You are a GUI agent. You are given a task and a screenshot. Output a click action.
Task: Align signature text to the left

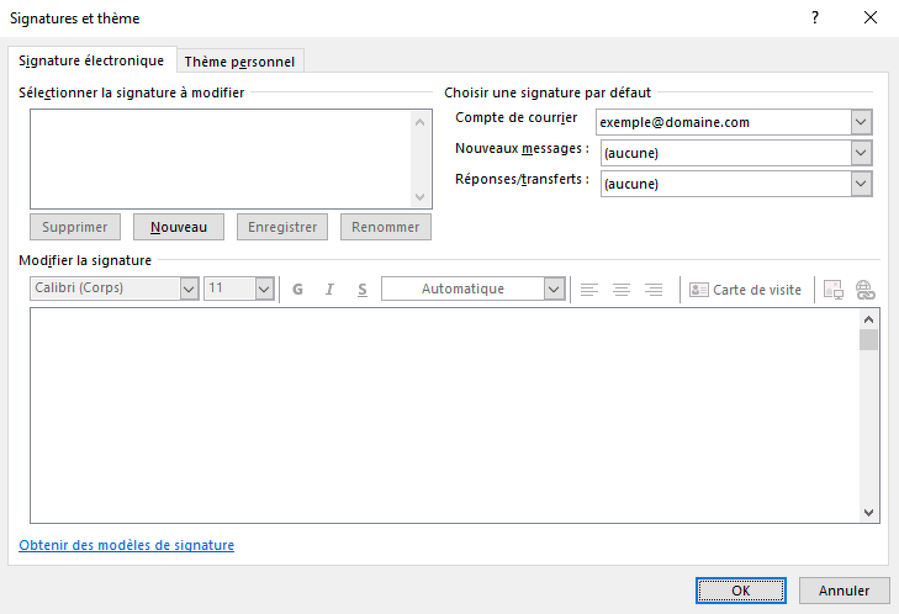[x=589, y=289]
